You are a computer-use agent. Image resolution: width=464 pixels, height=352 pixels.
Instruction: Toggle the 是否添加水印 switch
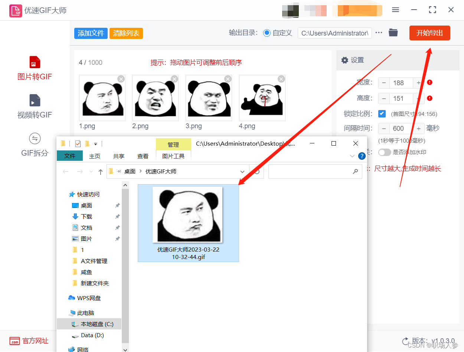click(385, 152)
